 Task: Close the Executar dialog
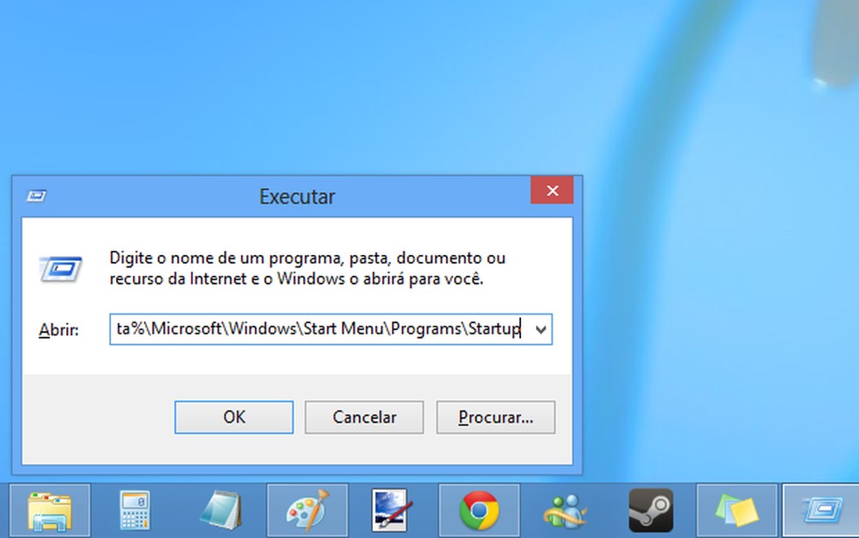(553, 190)
